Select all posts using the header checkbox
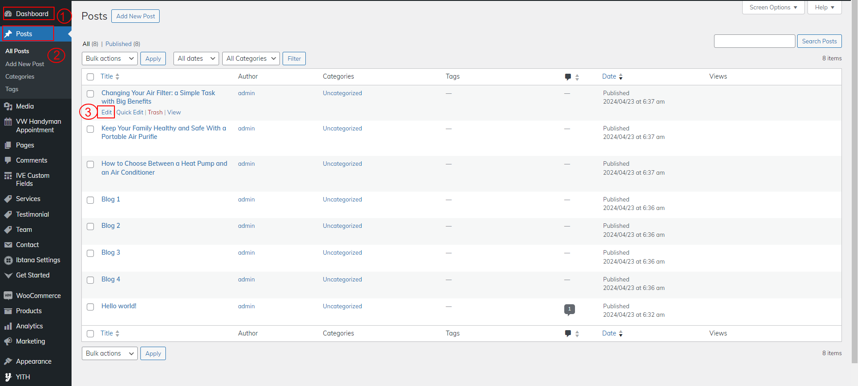This screenshot has width=858, height=386. [x=90, y=77]
